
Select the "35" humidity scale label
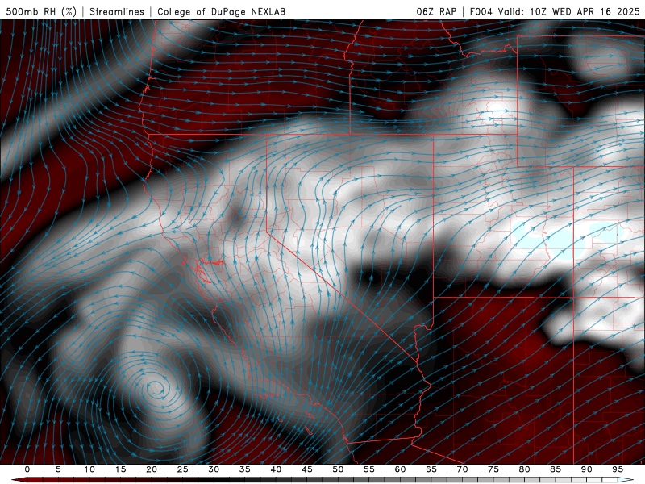pos(245,469)
